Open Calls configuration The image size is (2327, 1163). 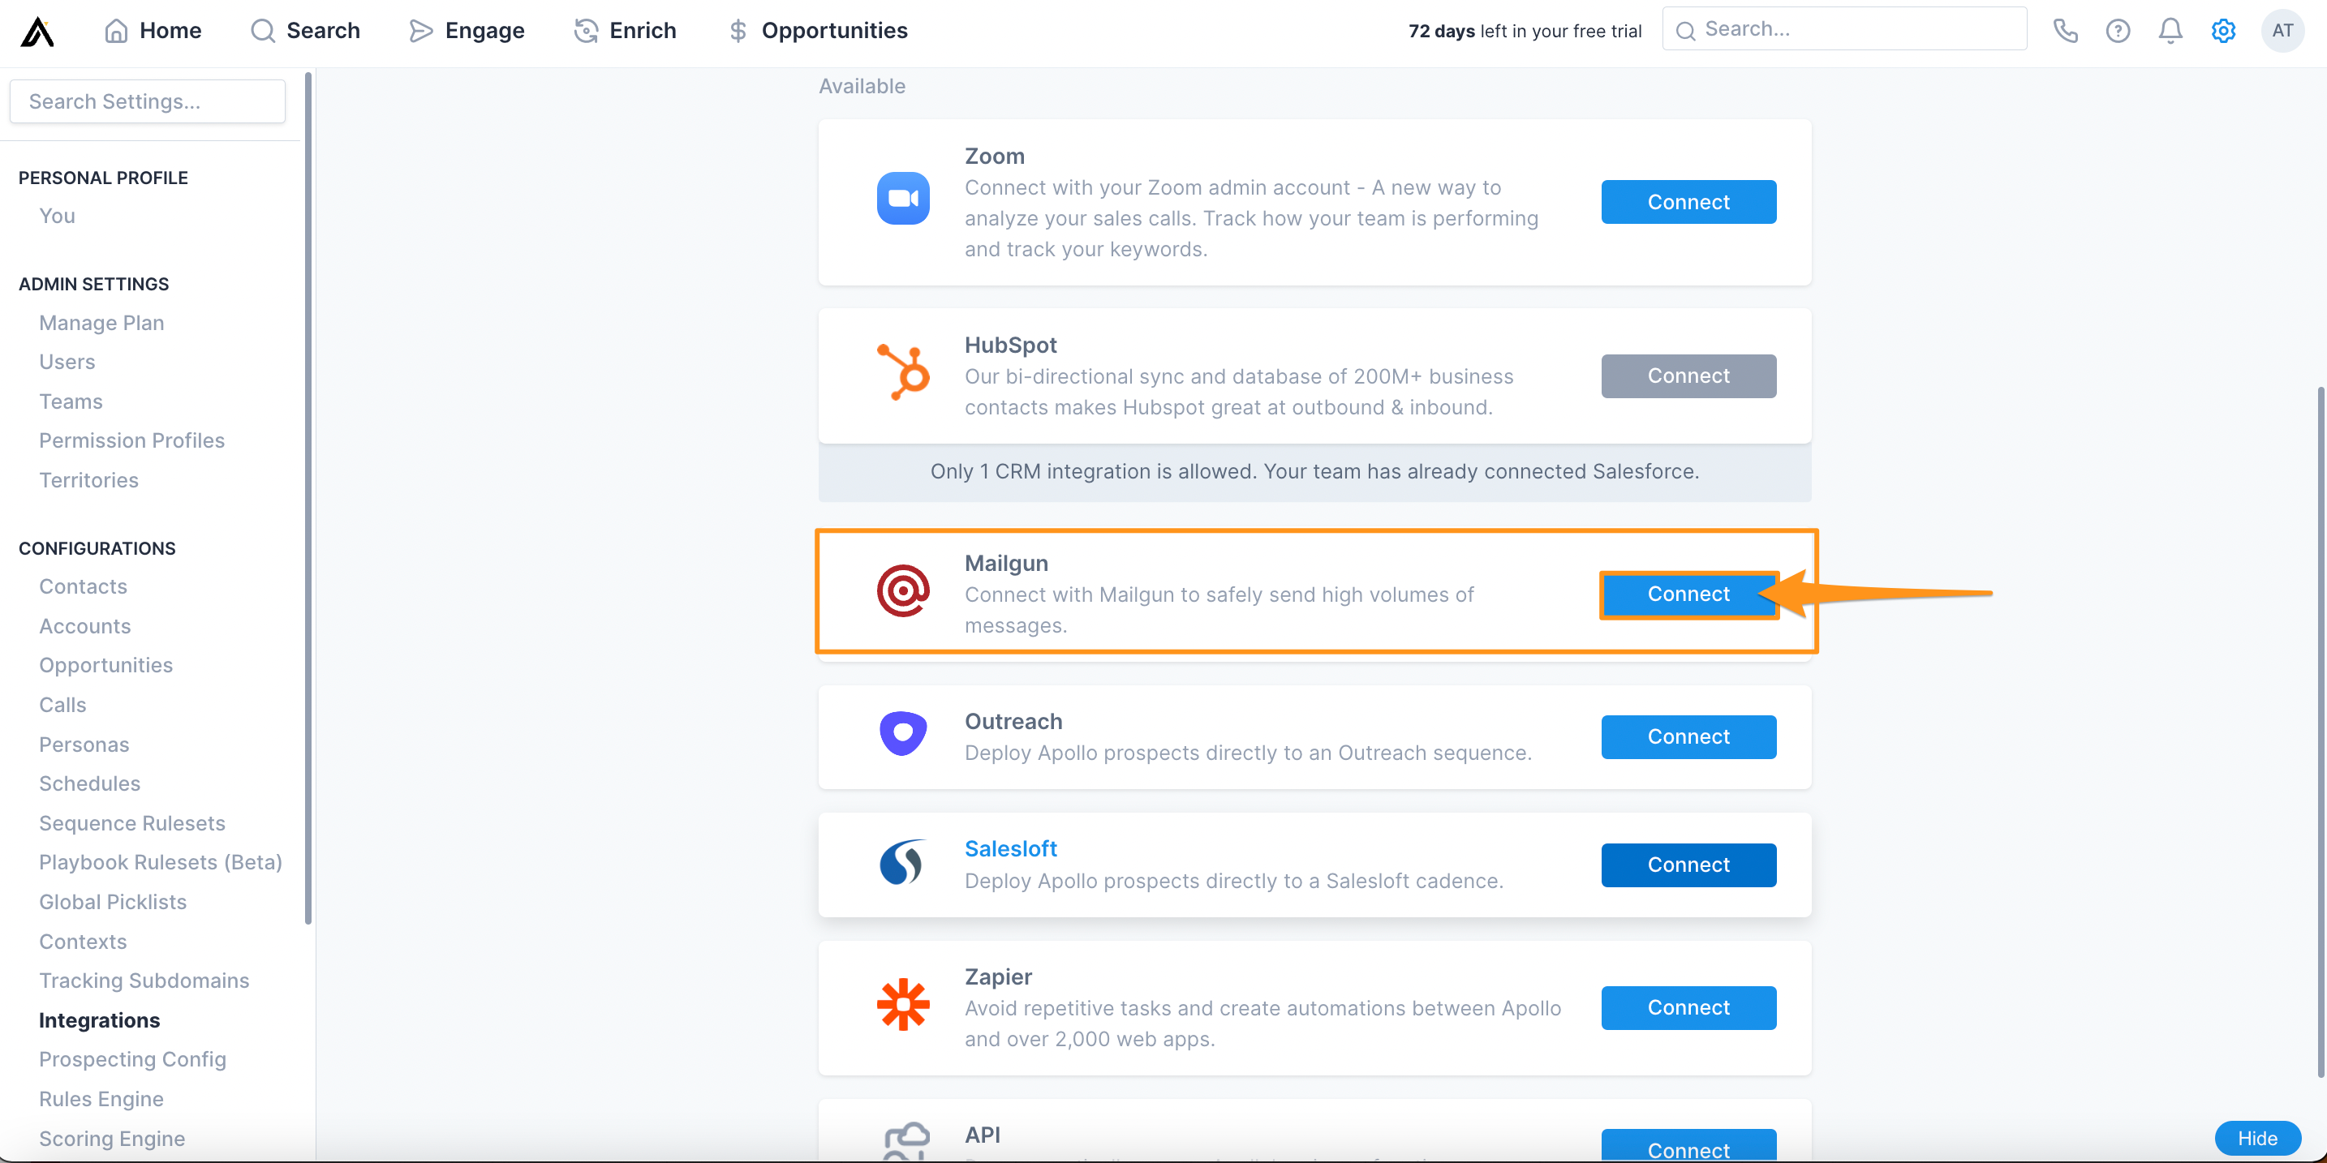(62, 706)
